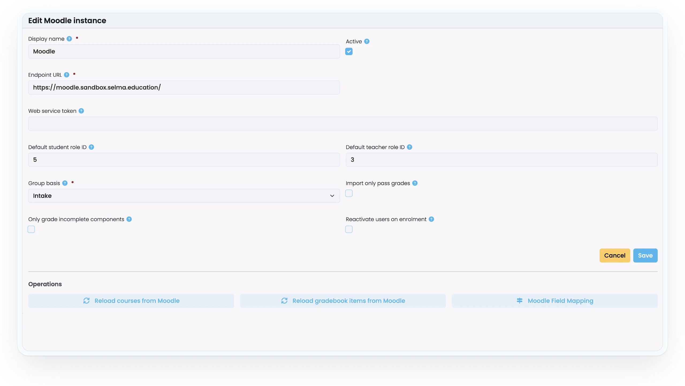The height and width of the screenshot is (386, 685).
Task: Reload courses from Moodle
Action: click(x=131, y=301)
